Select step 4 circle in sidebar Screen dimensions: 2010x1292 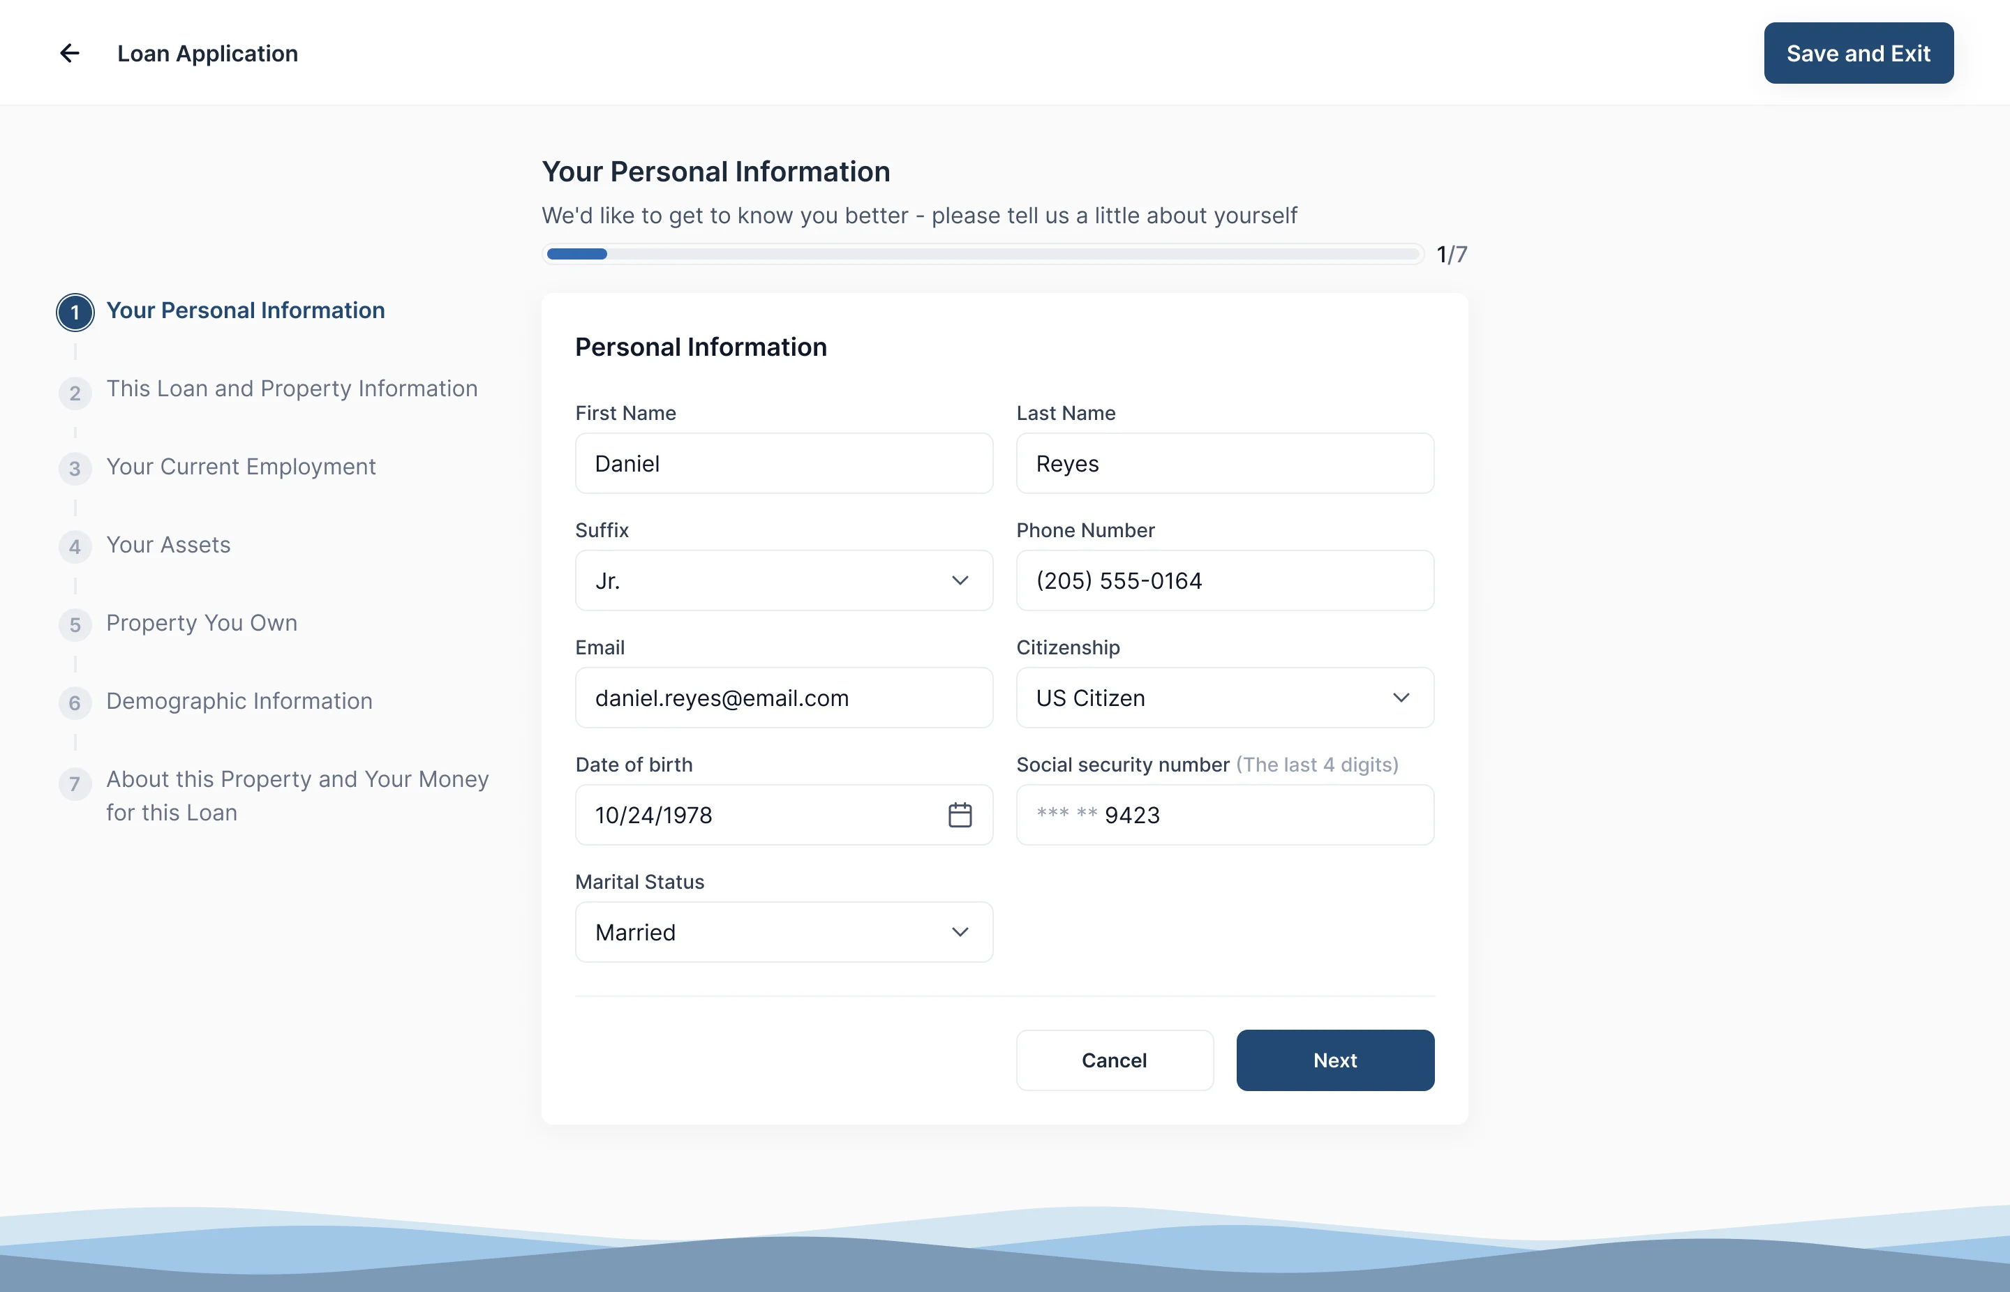point(75,546)
